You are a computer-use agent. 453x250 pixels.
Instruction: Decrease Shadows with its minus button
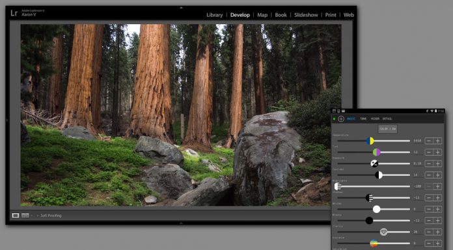click(x=429, y=198)
